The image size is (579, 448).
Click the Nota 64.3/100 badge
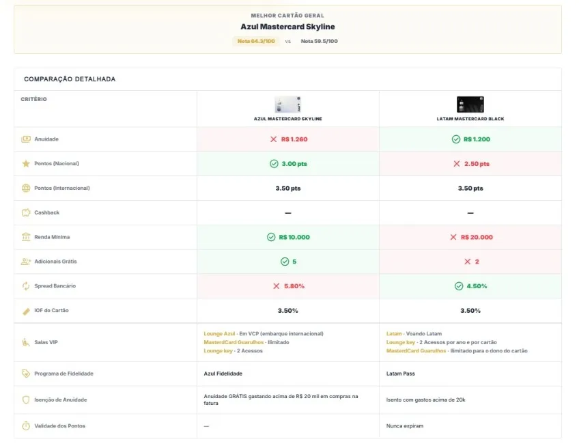point(256,42)
